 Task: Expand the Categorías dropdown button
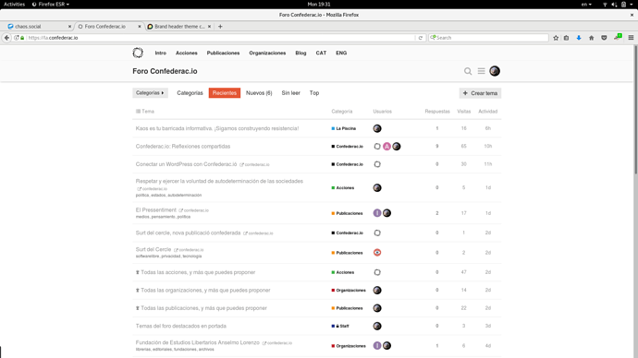[150, 93]
